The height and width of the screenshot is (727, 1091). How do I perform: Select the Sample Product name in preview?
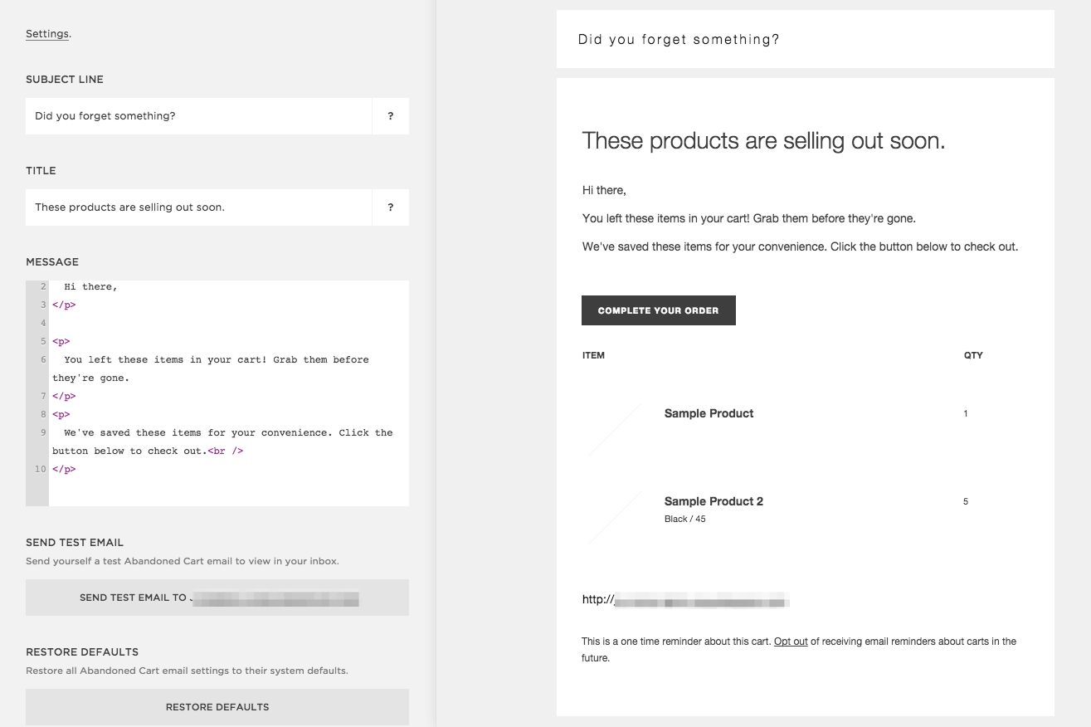click(x=709, y=413)
